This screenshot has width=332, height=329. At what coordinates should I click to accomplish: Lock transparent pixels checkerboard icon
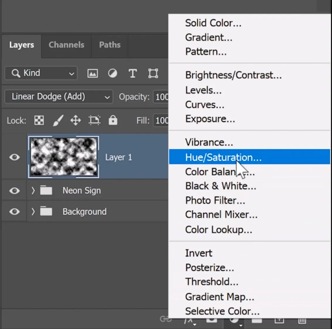pos(39,120)
